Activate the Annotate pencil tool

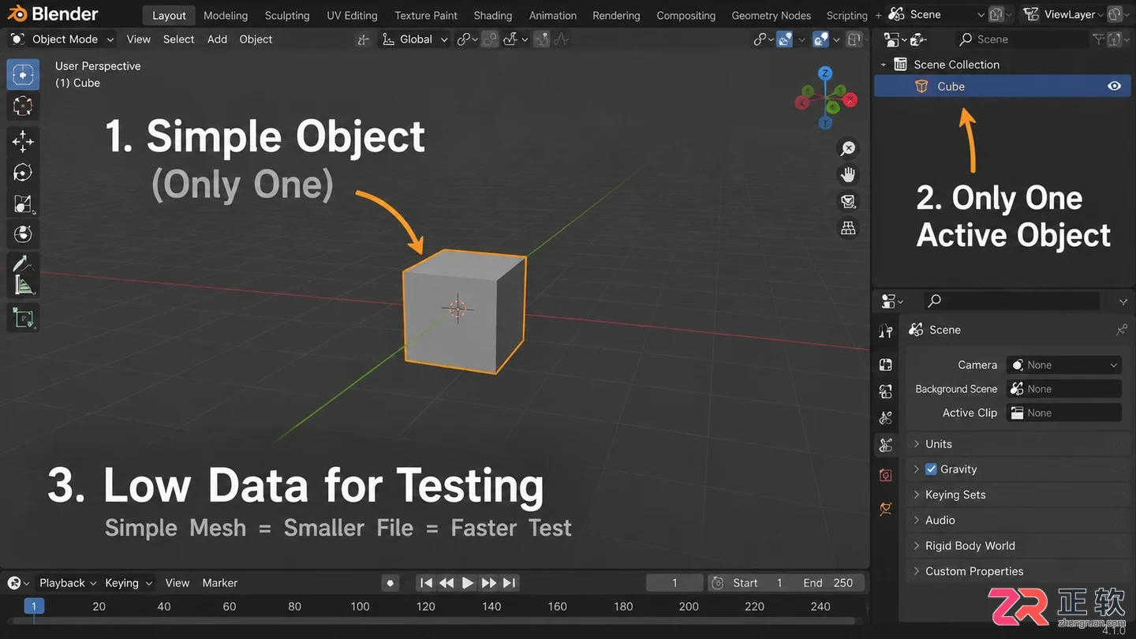(x=23, y=263)
